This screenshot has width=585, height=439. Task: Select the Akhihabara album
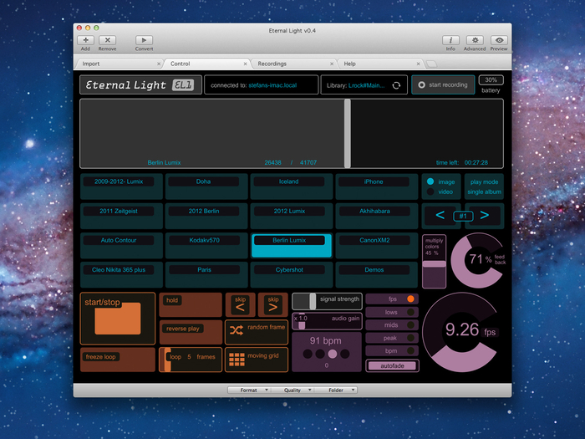(x=376, y=216)
